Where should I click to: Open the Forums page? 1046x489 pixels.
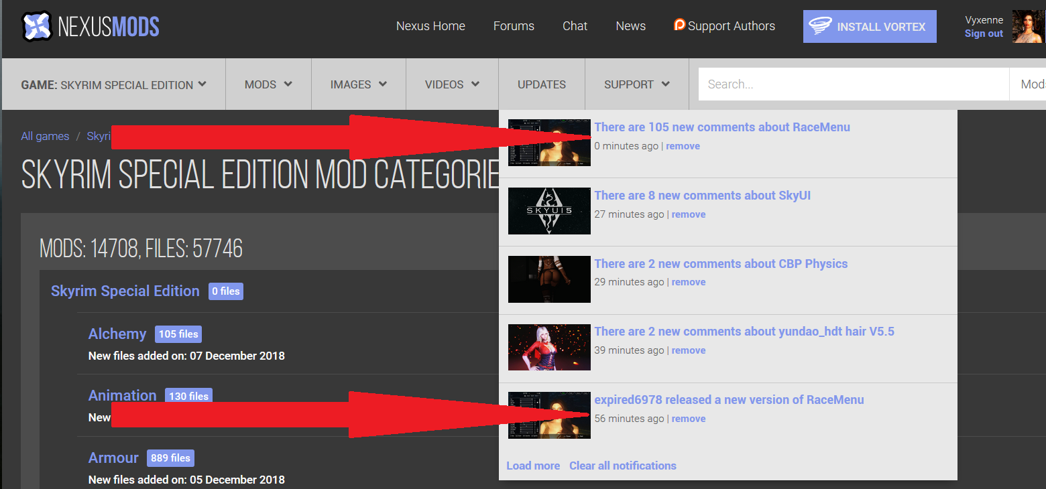[514, 26]
